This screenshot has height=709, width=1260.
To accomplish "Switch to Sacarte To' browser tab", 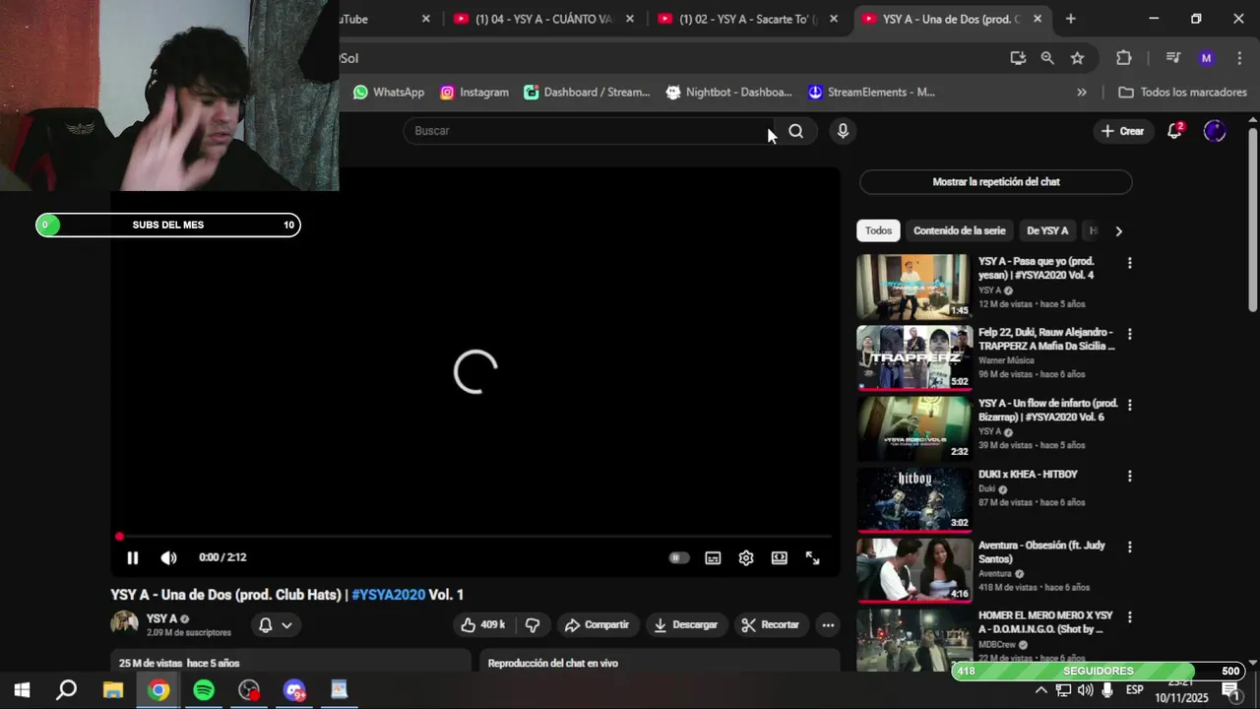I will click(x=748, y=19).
